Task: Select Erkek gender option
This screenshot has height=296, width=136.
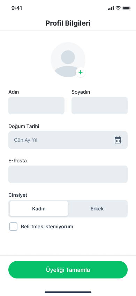Action: tap(97, 209)
